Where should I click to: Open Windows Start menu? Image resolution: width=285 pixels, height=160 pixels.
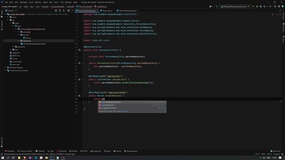click(3, 158)
